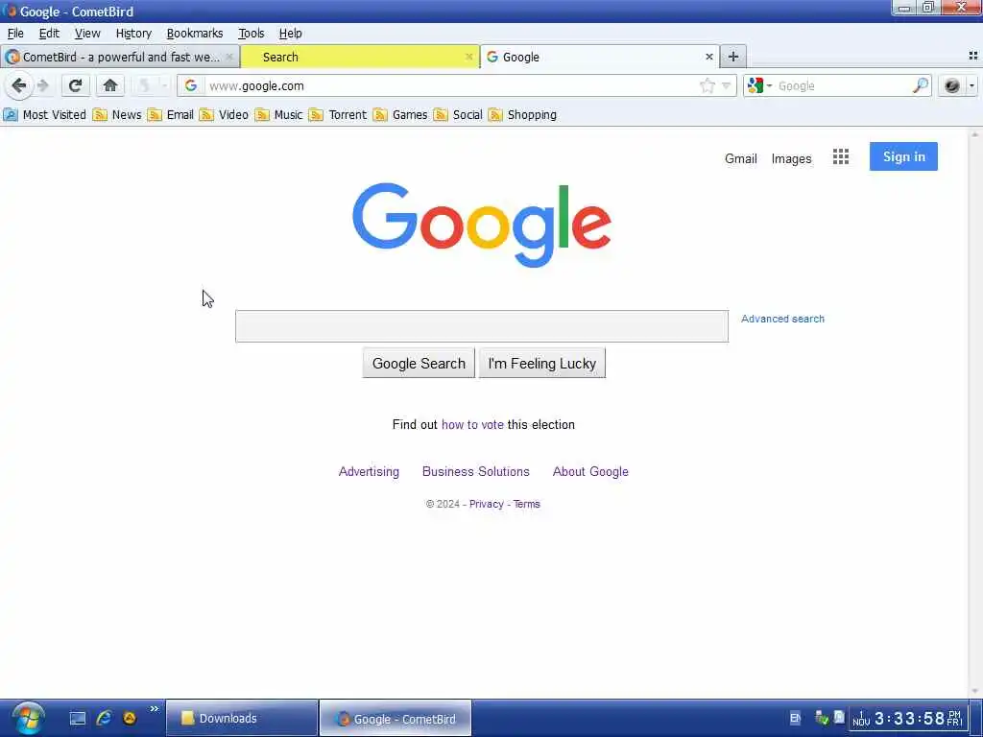
Task: Click the I'm Feeling Lucky button
Action: pyautogui.click(x=542, y=364)
